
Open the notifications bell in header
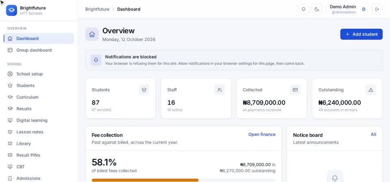point(303,9)
